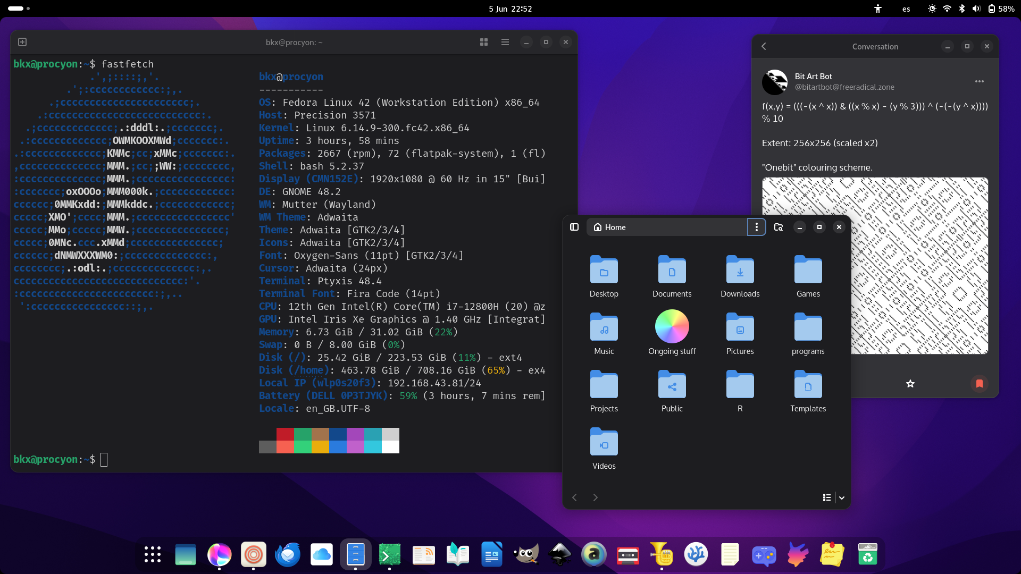
Task: Open the accessibility menu in top bar
Action: (878, 9)
